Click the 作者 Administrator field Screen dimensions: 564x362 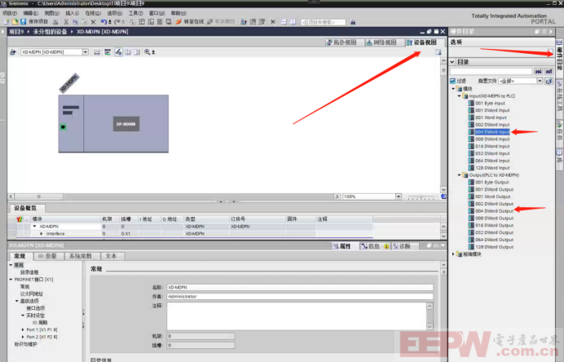pos(300,297)
